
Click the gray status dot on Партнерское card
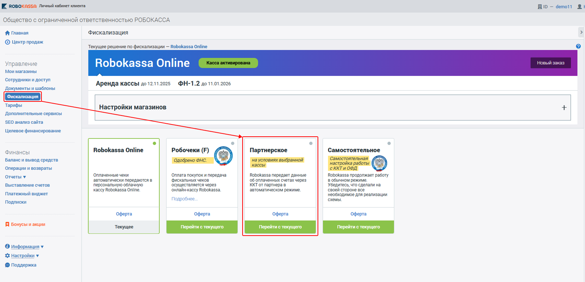[x=311, y=143]
